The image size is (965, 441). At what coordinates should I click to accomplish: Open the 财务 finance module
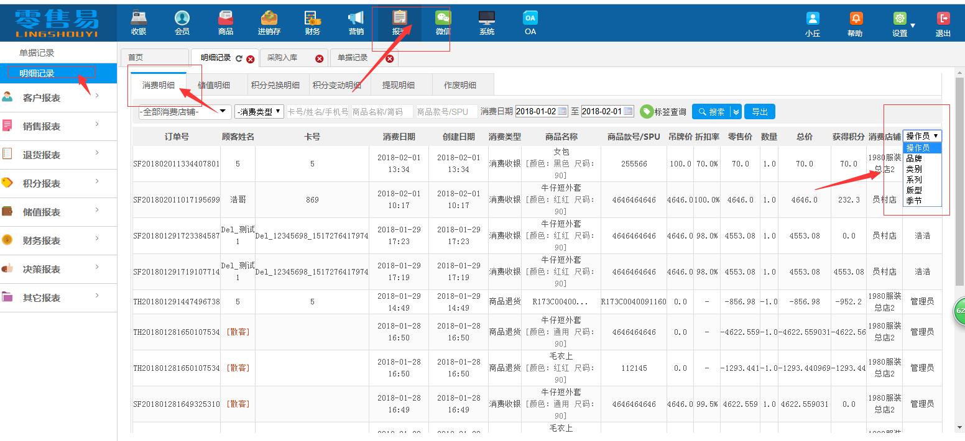312,22
